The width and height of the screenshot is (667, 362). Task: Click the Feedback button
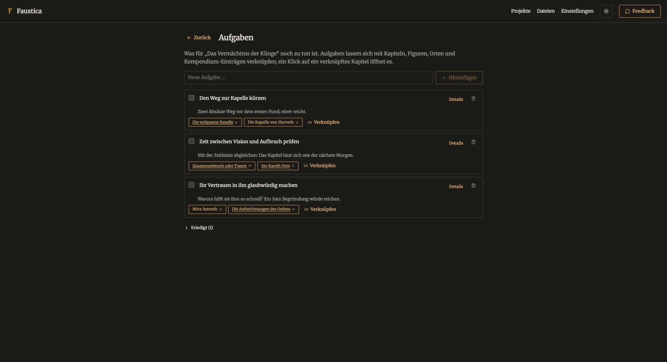tap(640, 11)
